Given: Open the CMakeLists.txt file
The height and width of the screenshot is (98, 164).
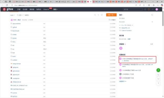Looking at the screenshot, I should (x=17, y=82).
